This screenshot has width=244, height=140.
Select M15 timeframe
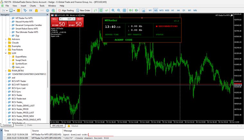pyautogui.click(x=161, y=10)
